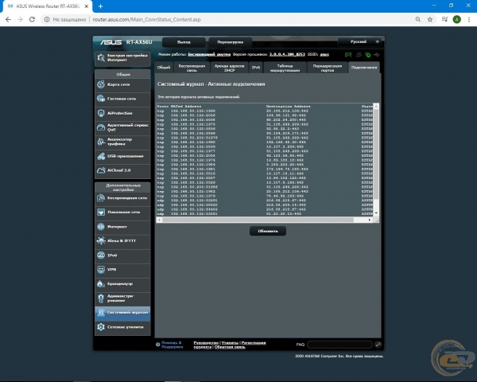
Task: Click the log scrollbar right arrow
Action: point(370,220)
